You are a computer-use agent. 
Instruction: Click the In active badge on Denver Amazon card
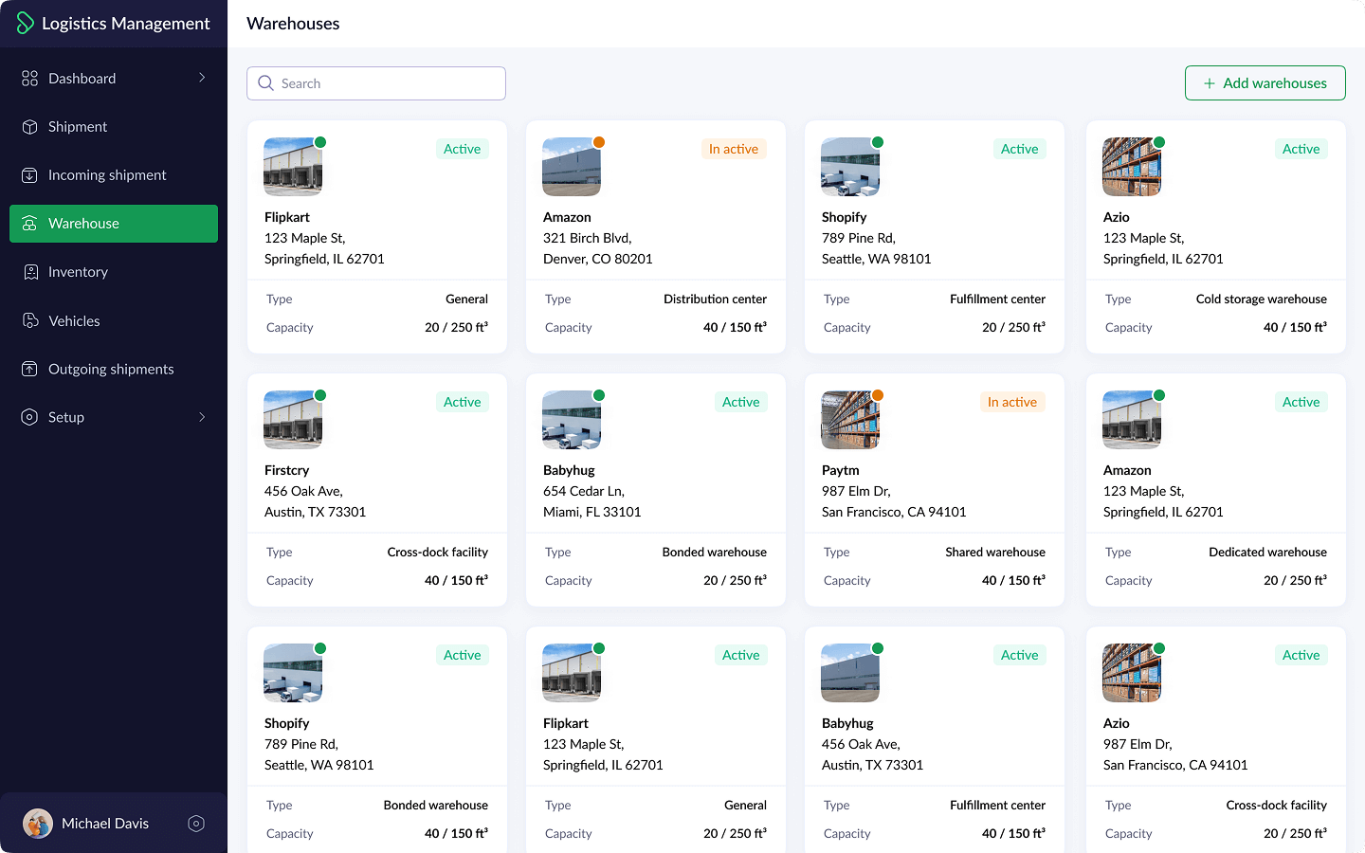click(734, 149)
